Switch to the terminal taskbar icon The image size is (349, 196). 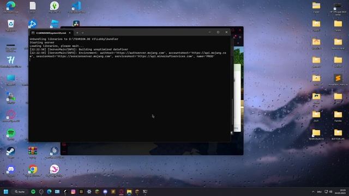(145, 192)
